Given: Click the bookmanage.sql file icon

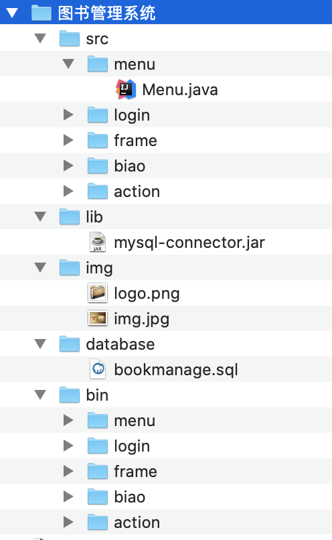Looking at the screenshot, I should coord(98,369).
